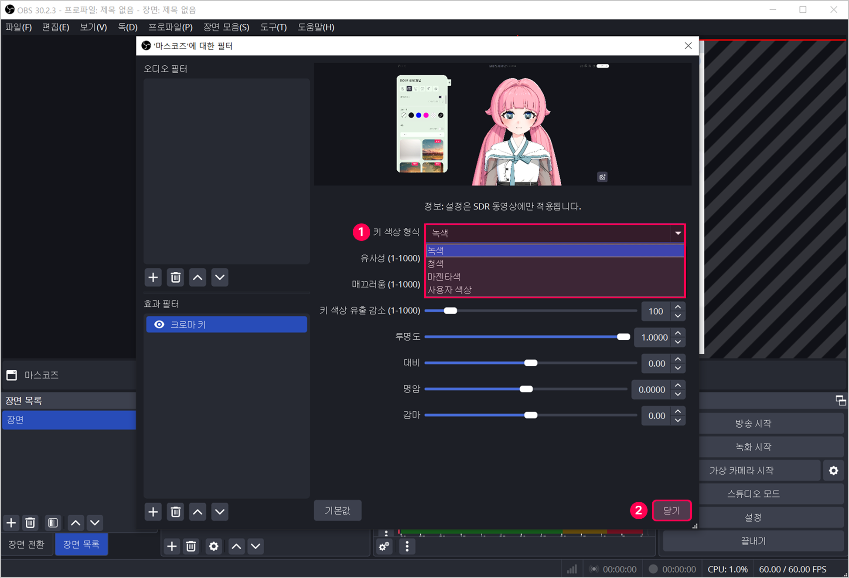This screenshot has width=849, height=578.
Task: Move effect filter down arrow
Action: tap(220, 512)
